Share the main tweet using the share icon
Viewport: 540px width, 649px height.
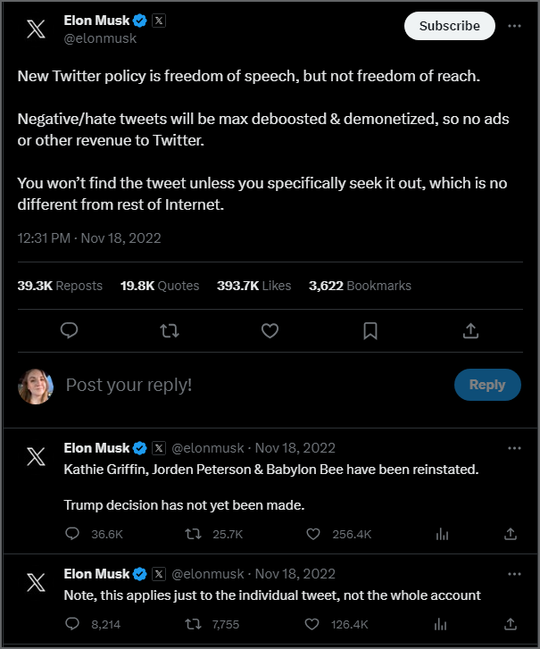470,331
